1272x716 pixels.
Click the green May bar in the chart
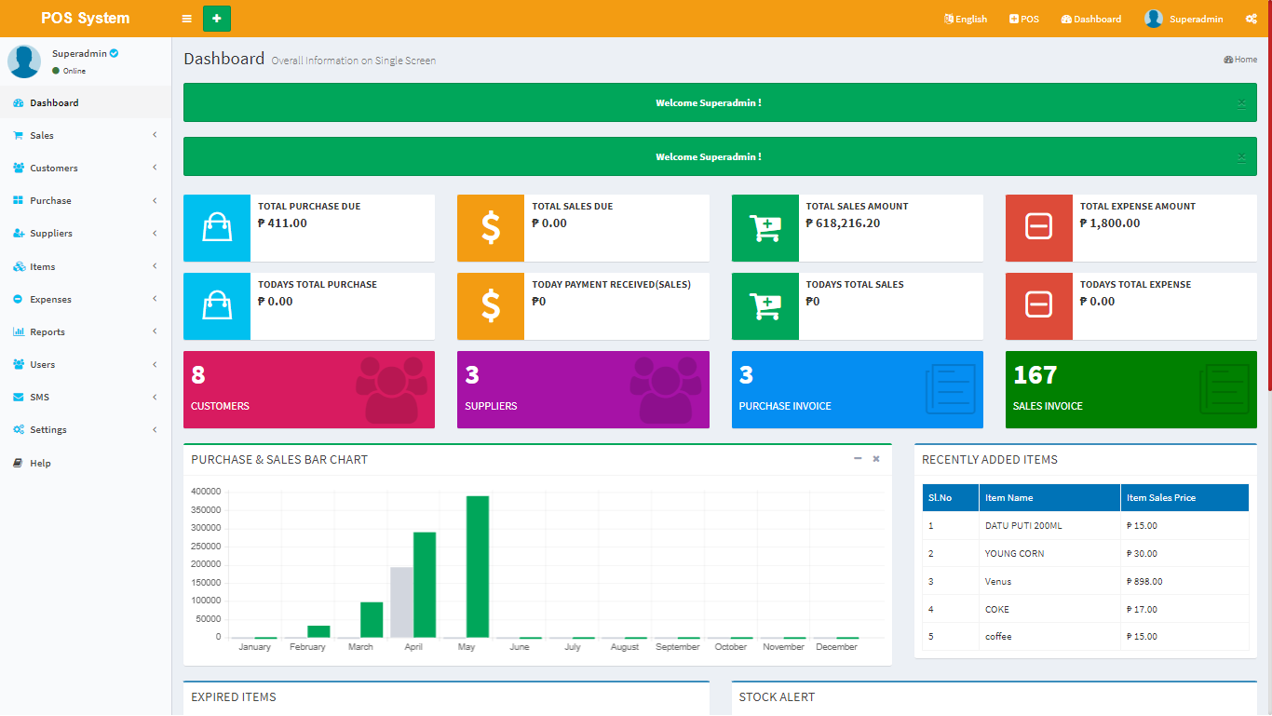coord(478,567)
